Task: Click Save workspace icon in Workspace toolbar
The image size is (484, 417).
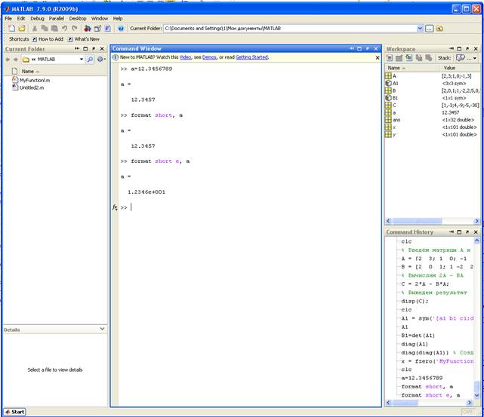Action: [419, 58]
